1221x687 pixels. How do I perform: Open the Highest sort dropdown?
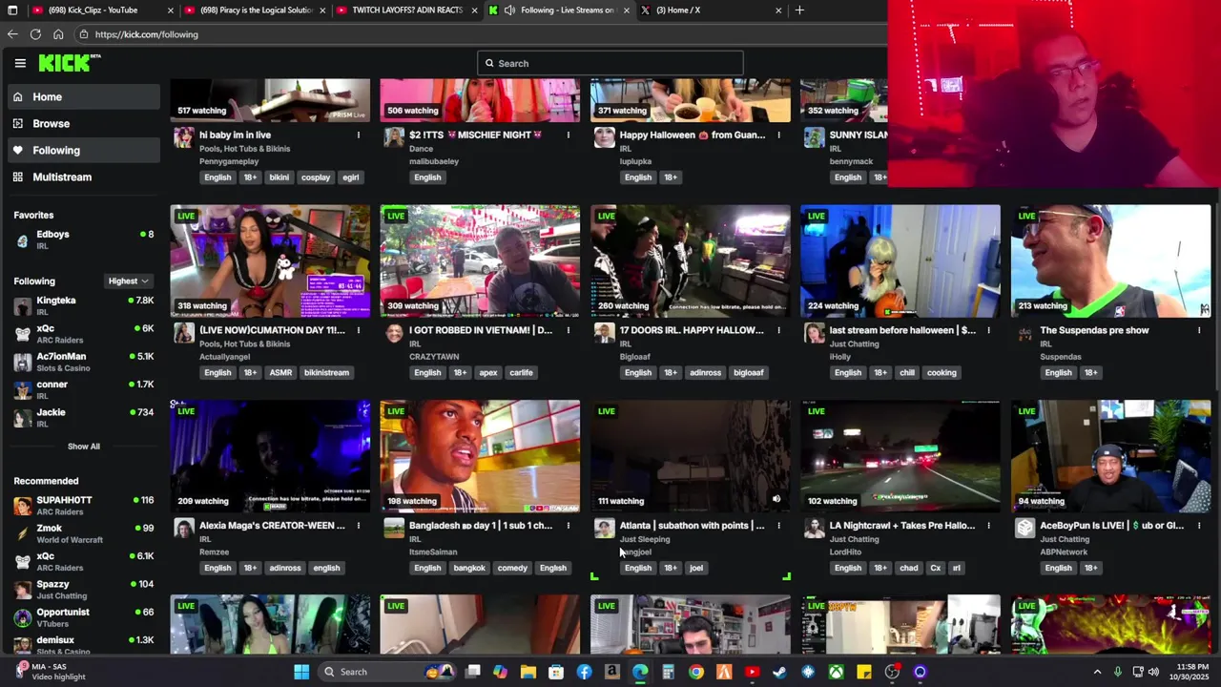pyautogui.click(x=129, y=281)
